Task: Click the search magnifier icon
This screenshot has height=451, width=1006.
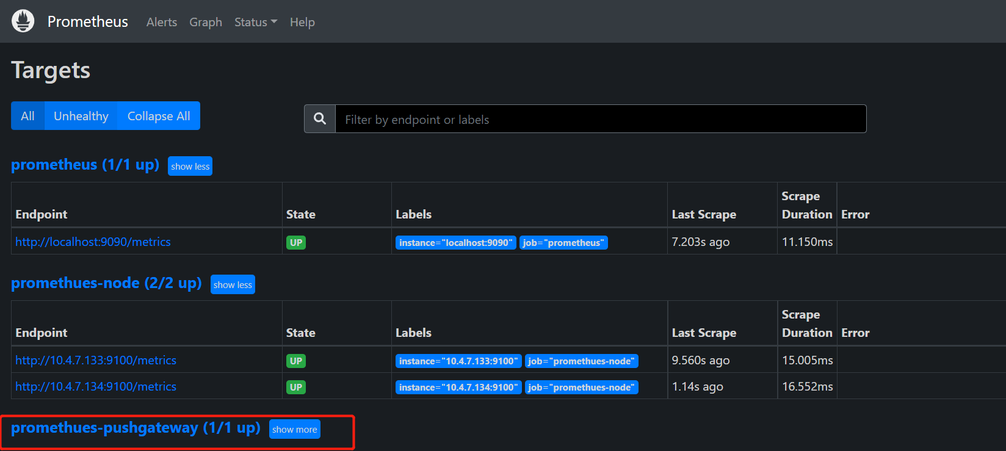Action: (320, 119)
